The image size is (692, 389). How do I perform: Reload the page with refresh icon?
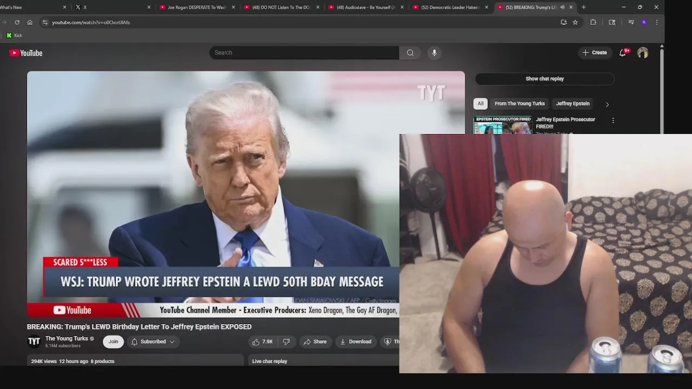[17, 22]
